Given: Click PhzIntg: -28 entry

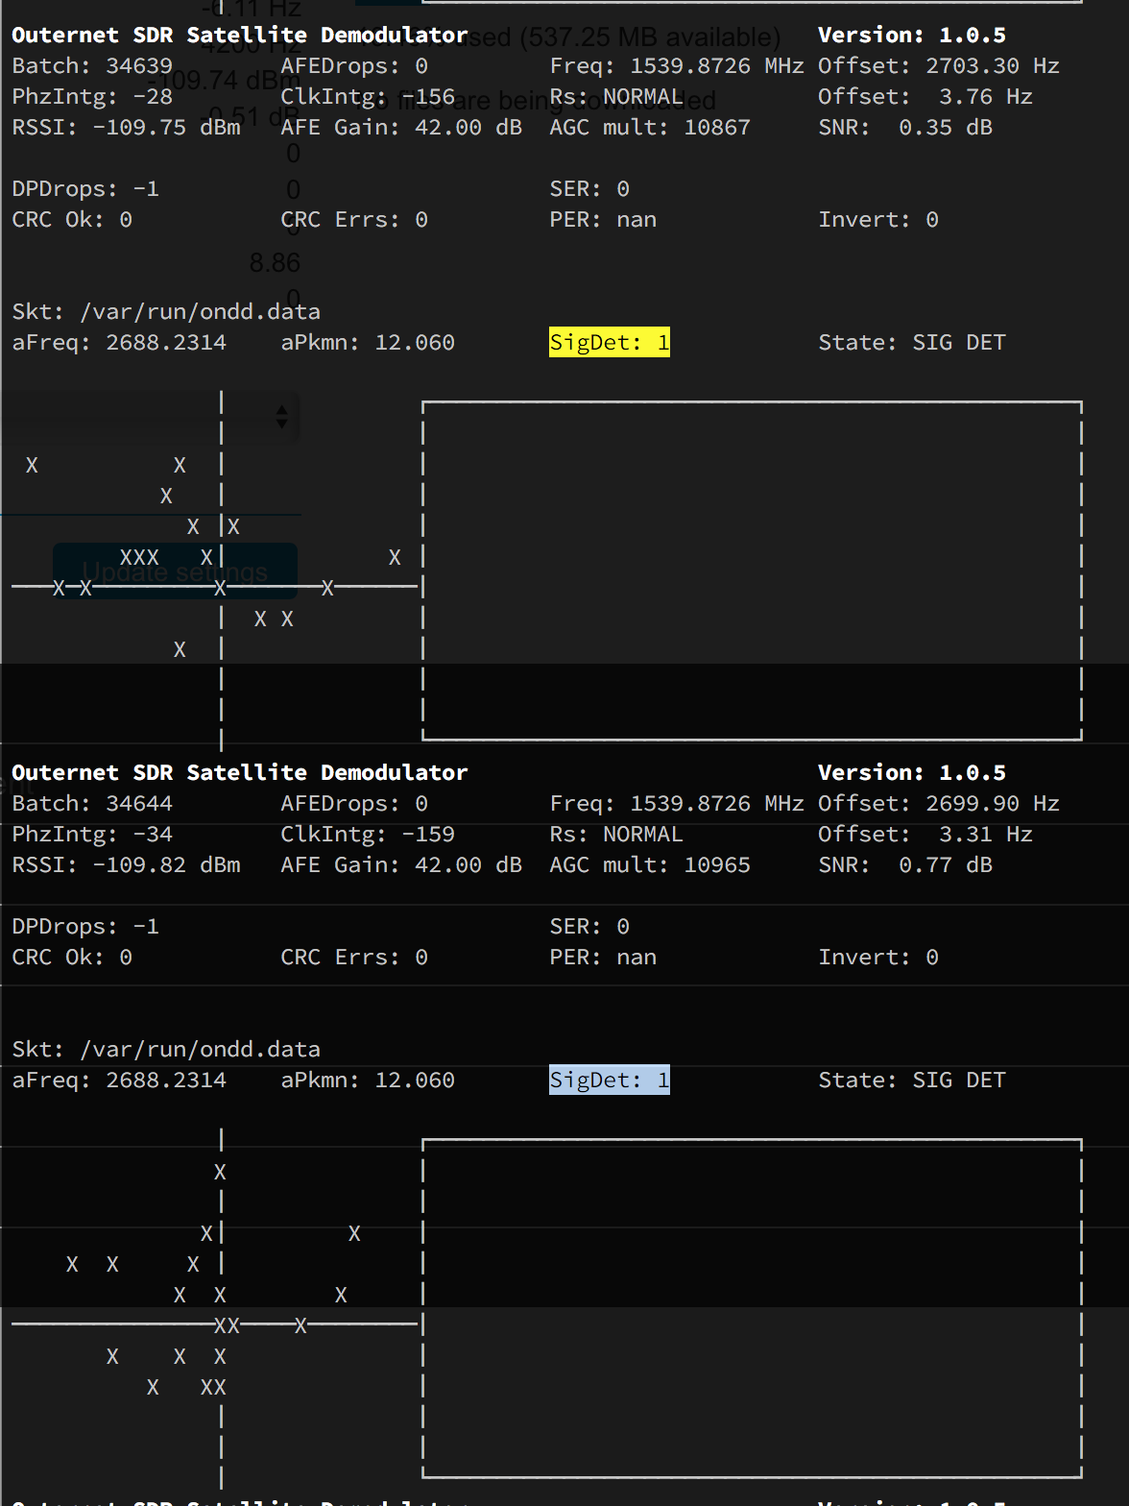Looking at the screenshot, I should (x=92, y=96).
